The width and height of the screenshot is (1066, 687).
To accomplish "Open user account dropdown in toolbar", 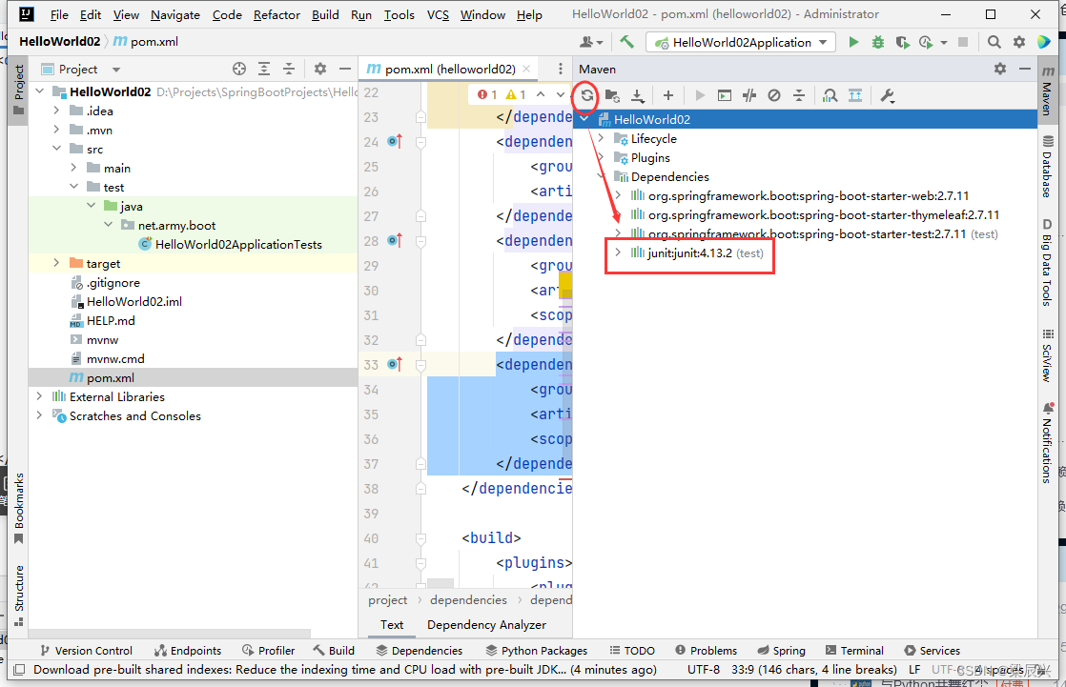I will tap(591, 42).
